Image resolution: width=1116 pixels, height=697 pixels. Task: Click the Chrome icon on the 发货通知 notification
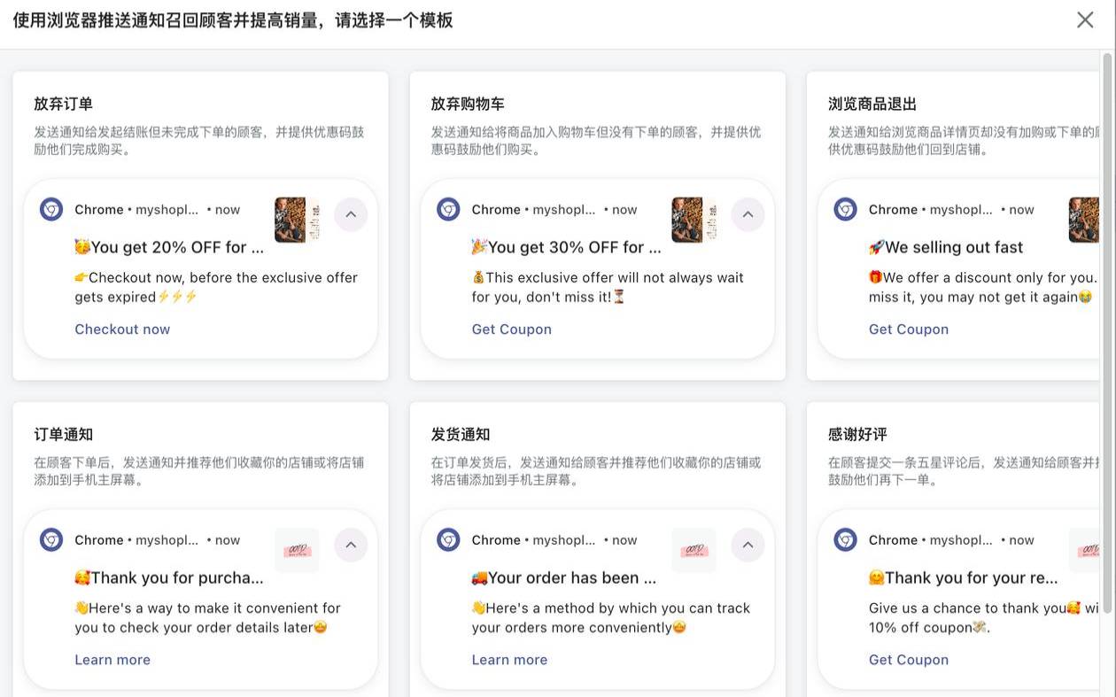447,539
